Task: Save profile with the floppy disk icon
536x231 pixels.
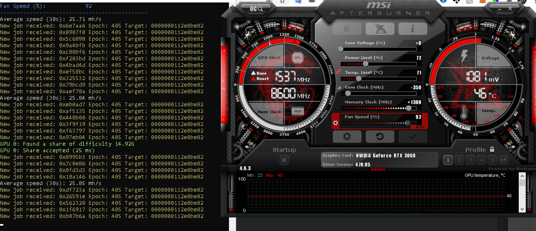Action: point(503,160)
